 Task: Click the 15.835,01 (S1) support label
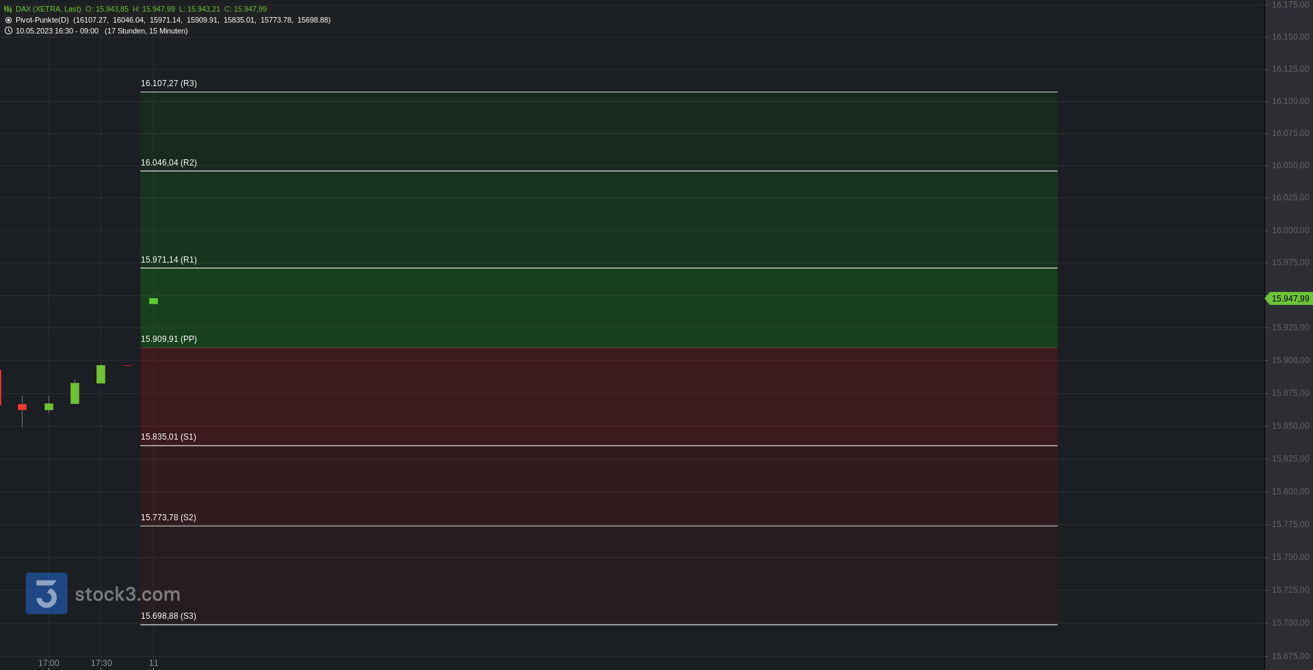168,437
